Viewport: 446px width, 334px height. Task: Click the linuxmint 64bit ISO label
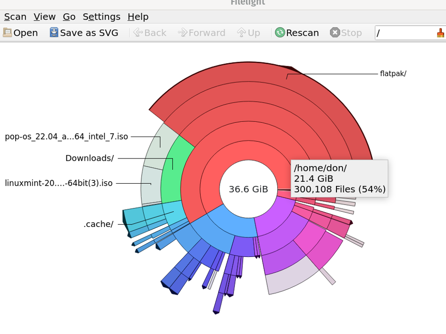[x=58, y=183]
